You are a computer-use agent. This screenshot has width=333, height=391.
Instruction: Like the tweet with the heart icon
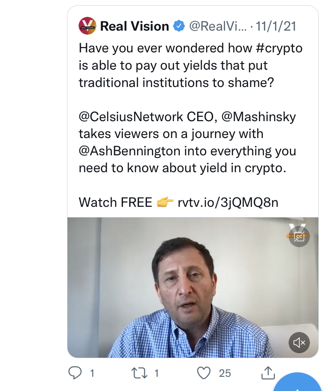pos(203,373)
